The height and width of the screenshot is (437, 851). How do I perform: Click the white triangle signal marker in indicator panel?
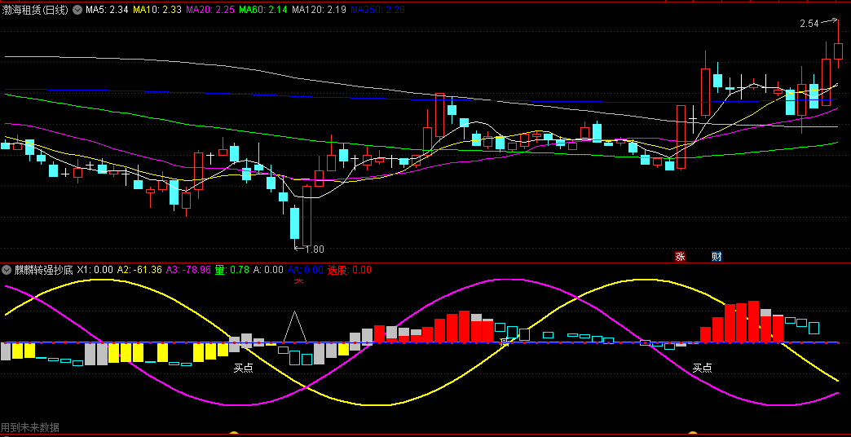tap(295, 326)
